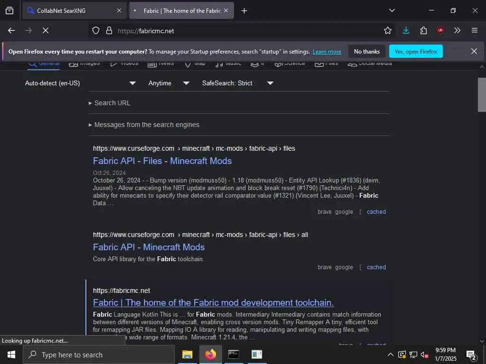List all tabs dropdown arrow
The width and height of the screenshot is (486, 364).
click(392, 10)
